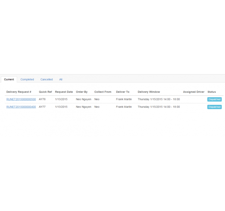Viewport: 225px width, 211px height.
Task: Click the Status column header
Action: point(212,92)
